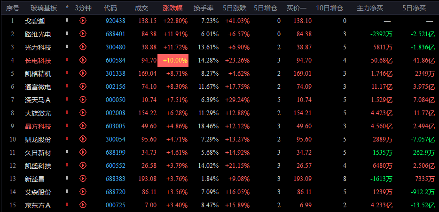The width and height of the screenshot is (439, 212).
Task: Open stock code 002156
Action: click(115, 87)
